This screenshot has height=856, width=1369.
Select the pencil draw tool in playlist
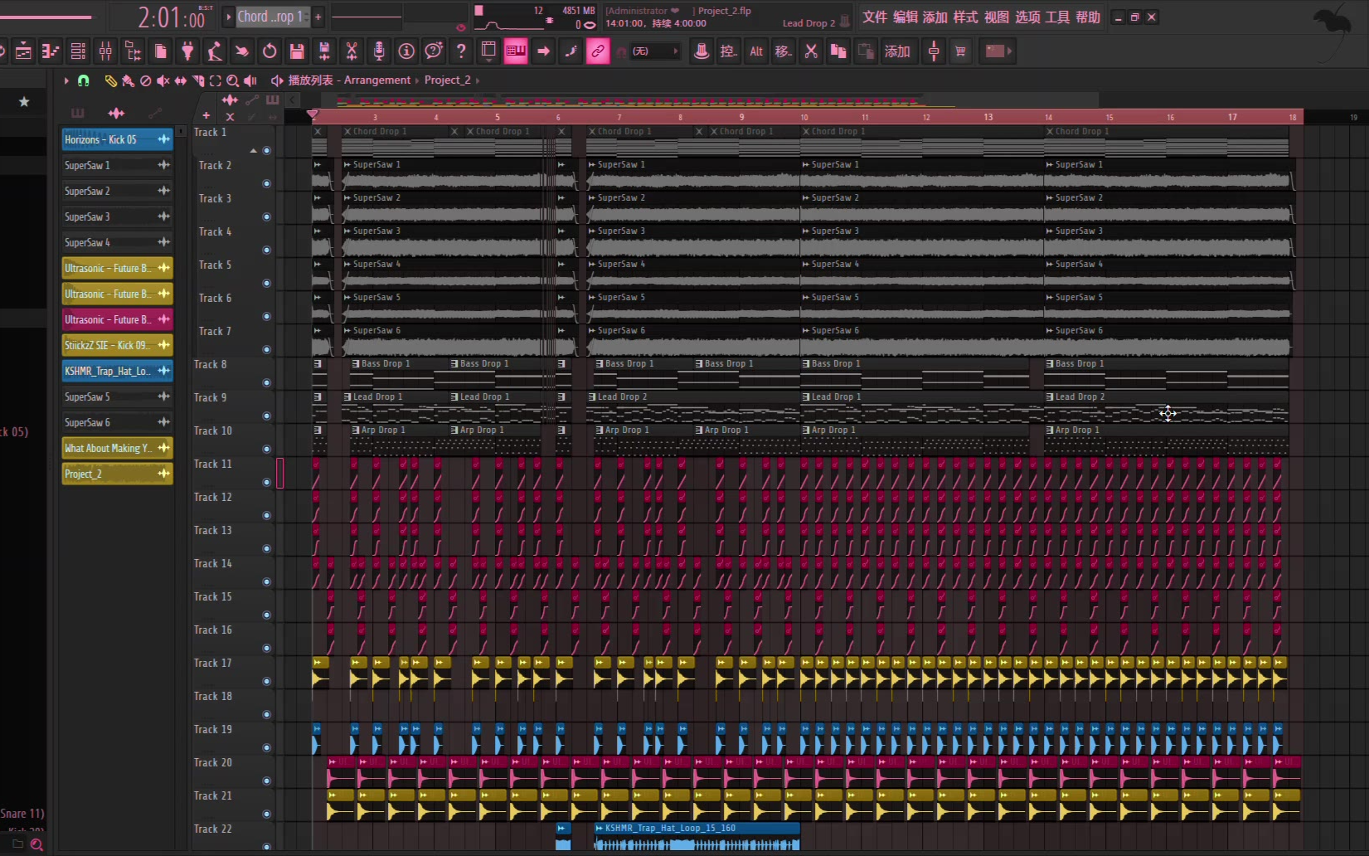110,80
